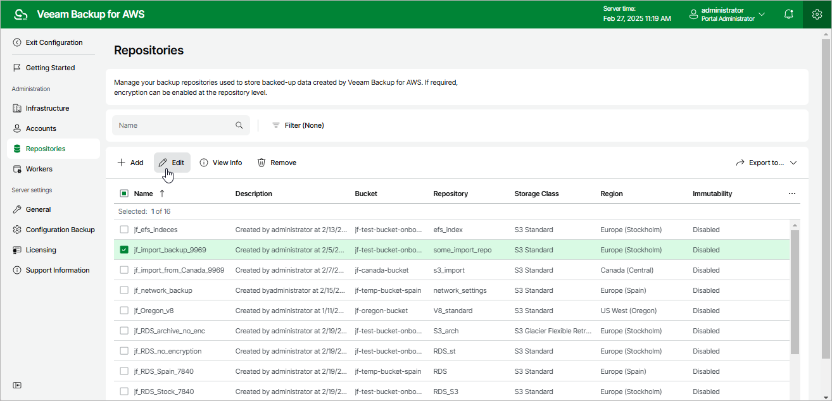Select the jf_network_backup checkbox
The width and height of the screenshot is (832, 401).
point(124,290)
